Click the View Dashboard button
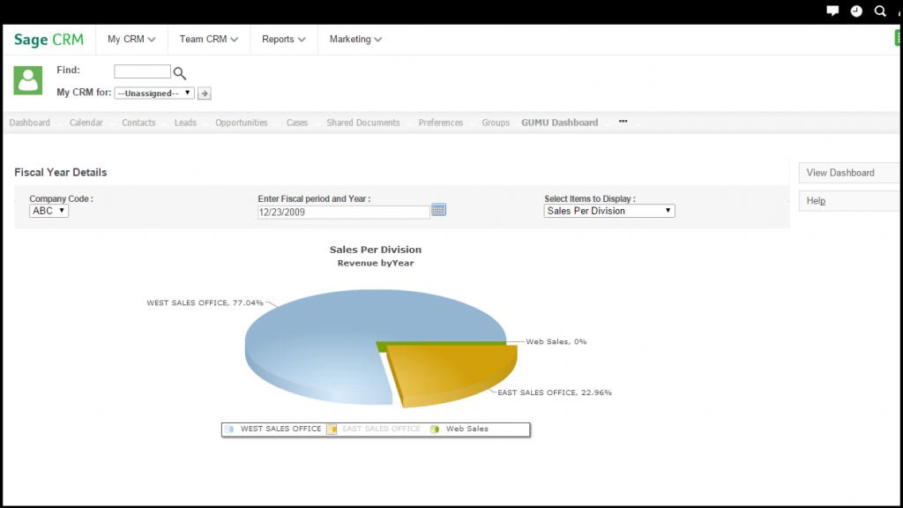The width and height of the screenshot is (903, 508). [x=849, y=173]
